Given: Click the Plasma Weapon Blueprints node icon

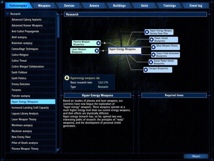Looking at the screenshot, I should pos(98,43).
